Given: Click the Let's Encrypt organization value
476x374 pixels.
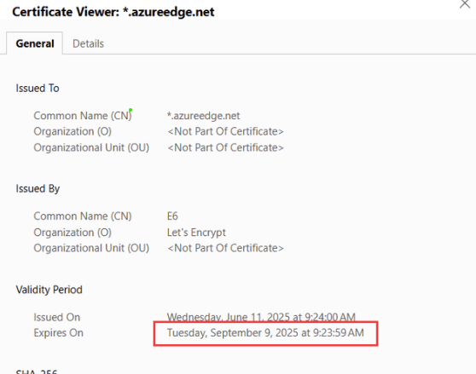Looking at the screenshot, I should tap(196, 233).
